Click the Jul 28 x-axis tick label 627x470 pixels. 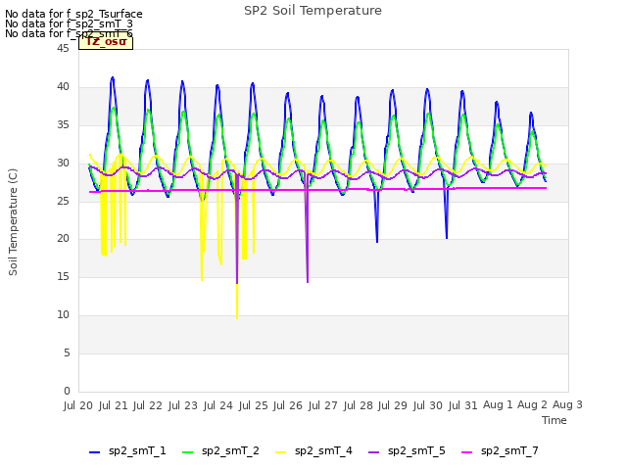(x=358, y=405)
